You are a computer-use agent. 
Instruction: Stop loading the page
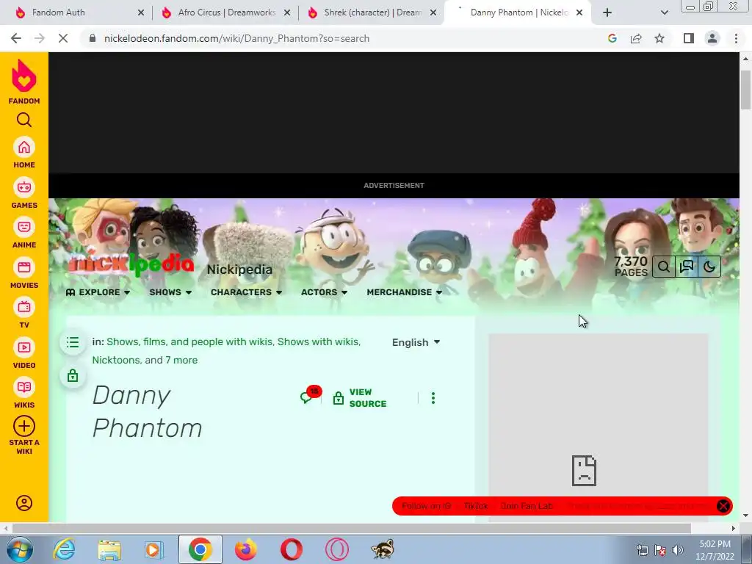tap(63, 38)
